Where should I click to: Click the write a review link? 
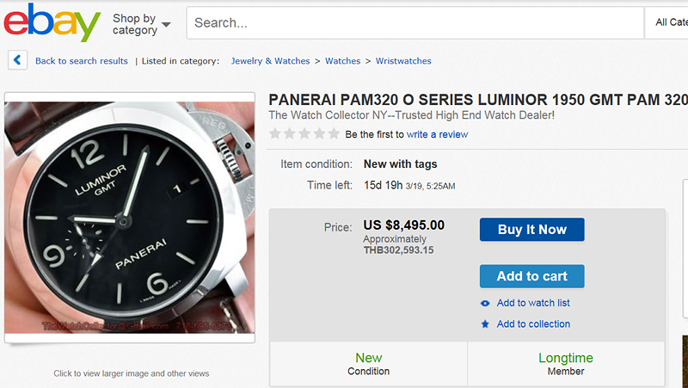(437, 134)
